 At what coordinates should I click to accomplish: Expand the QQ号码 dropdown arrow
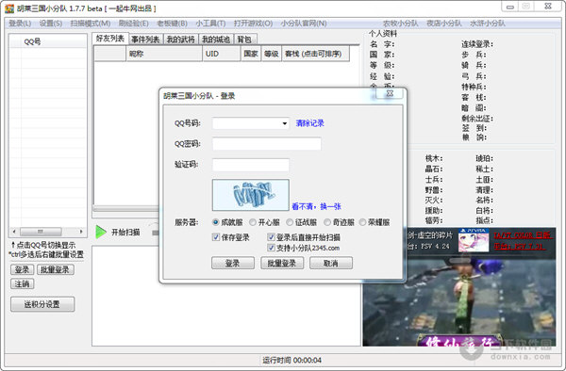(x=285, y=123)
